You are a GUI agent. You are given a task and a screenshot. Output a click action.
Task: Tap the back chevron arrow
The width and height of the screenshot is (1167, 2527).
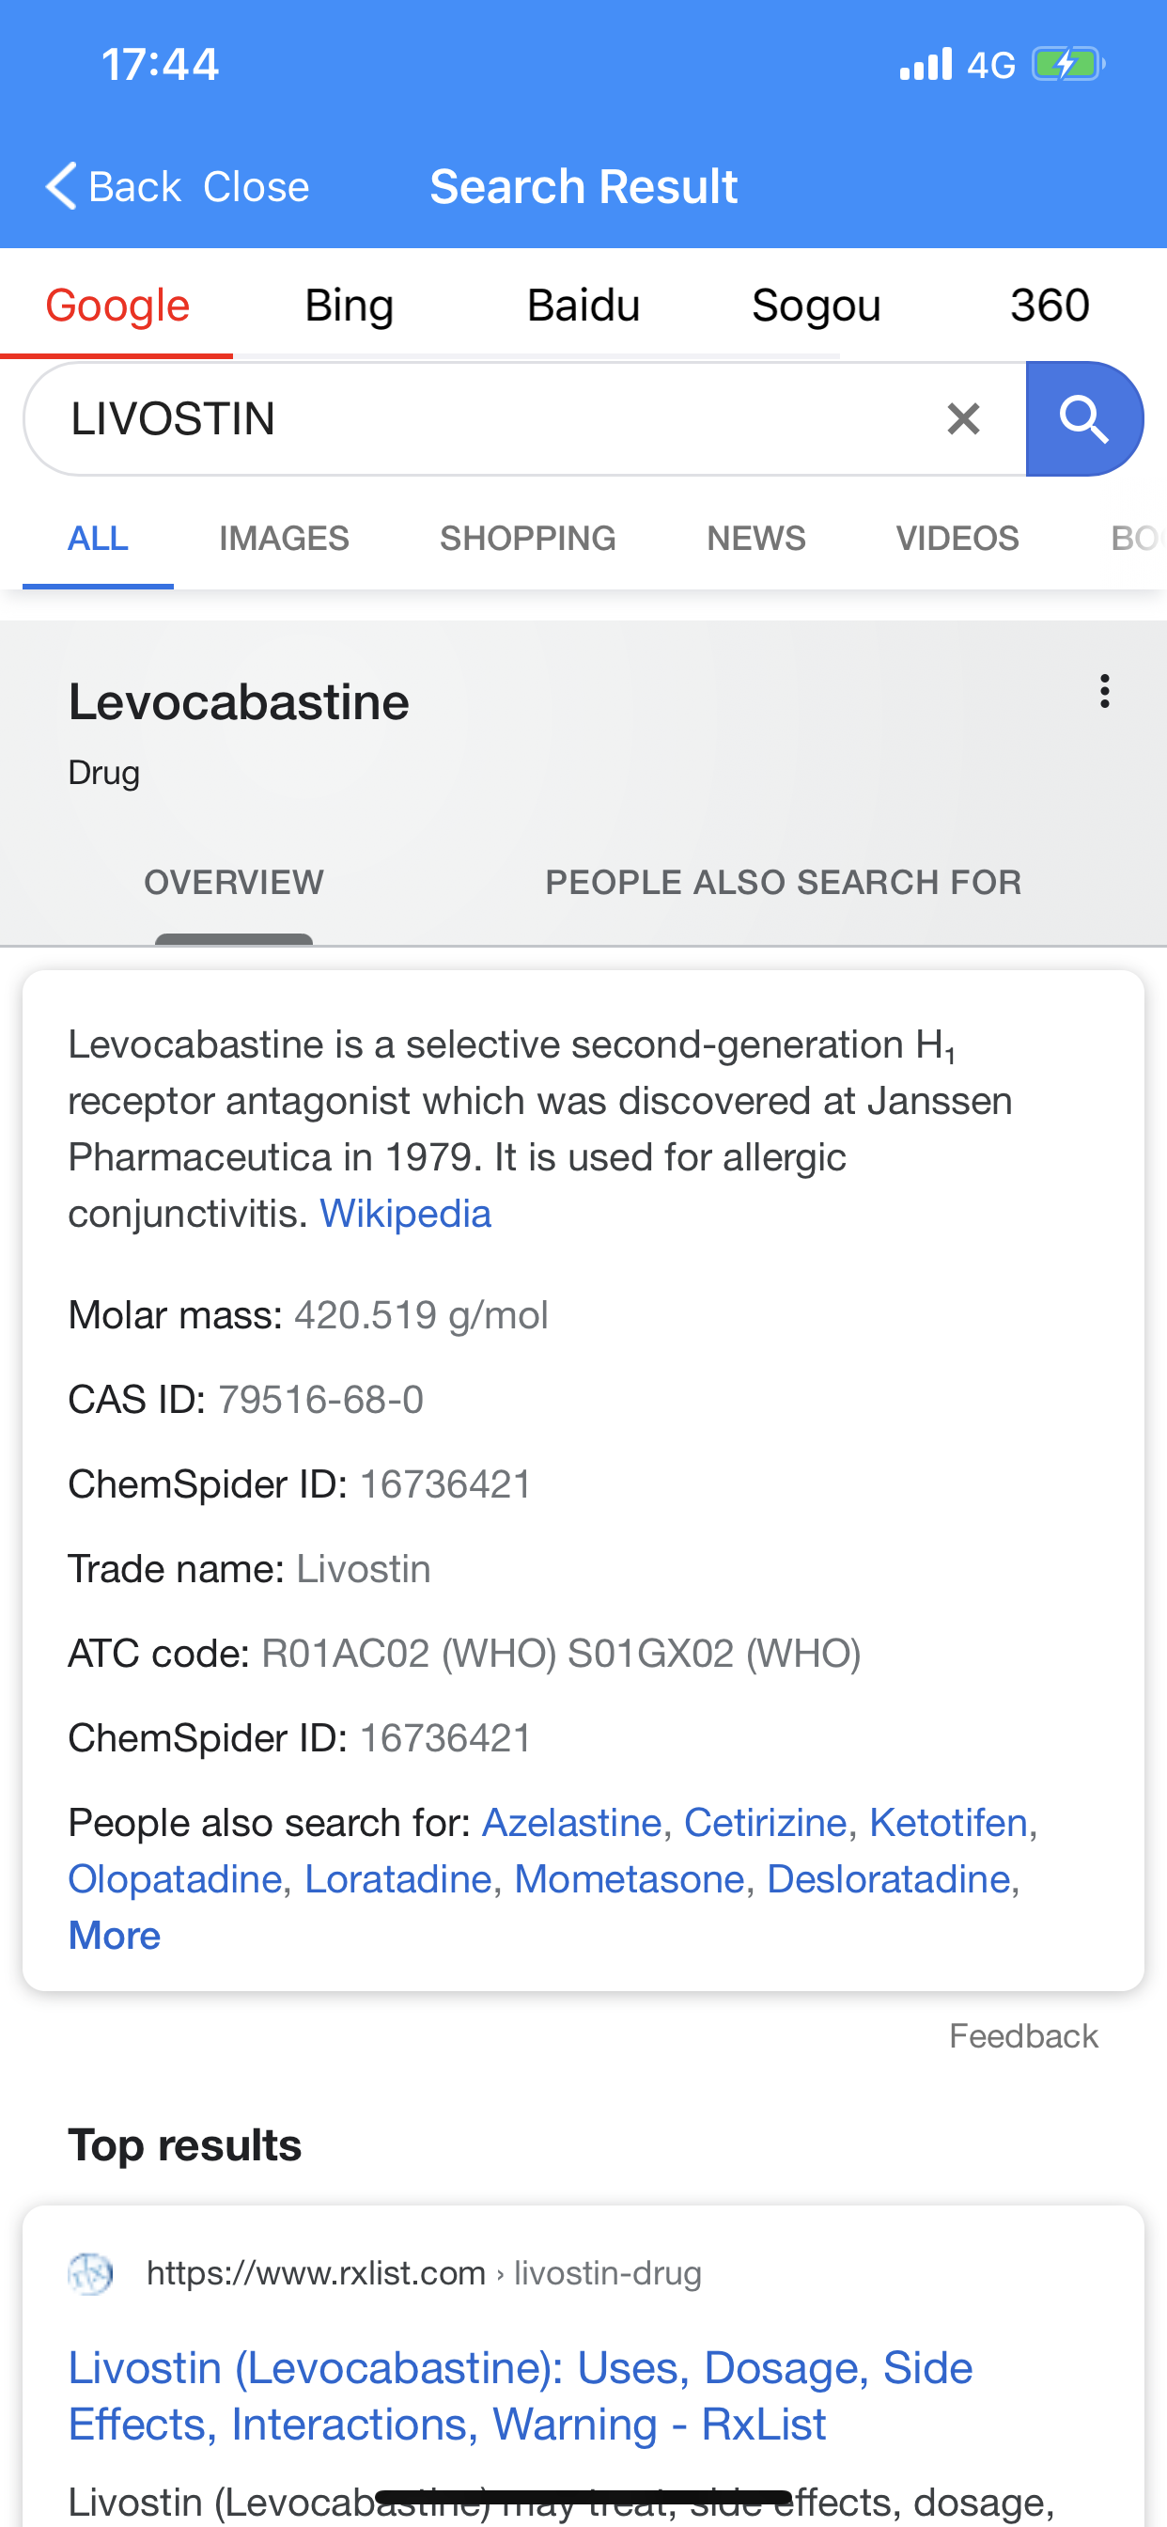tap(61, 186)
